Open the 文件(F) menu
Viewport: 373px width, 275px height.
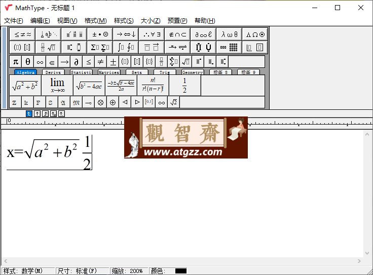pos(14,21)
